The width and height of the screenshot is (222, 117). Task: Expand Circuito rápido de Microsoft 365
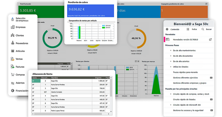click(171, 105)
